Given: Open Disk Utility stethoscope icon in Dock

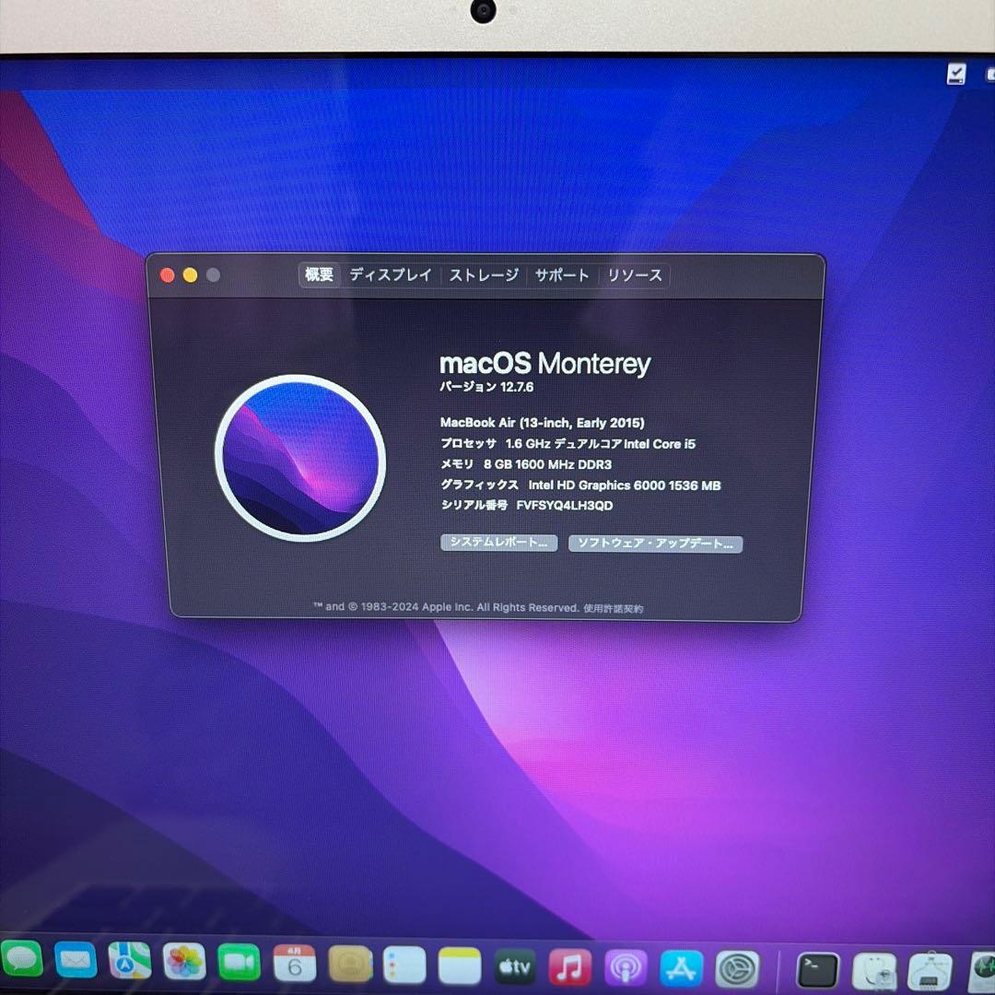Looking at the screenshot, I should point(873,972).
